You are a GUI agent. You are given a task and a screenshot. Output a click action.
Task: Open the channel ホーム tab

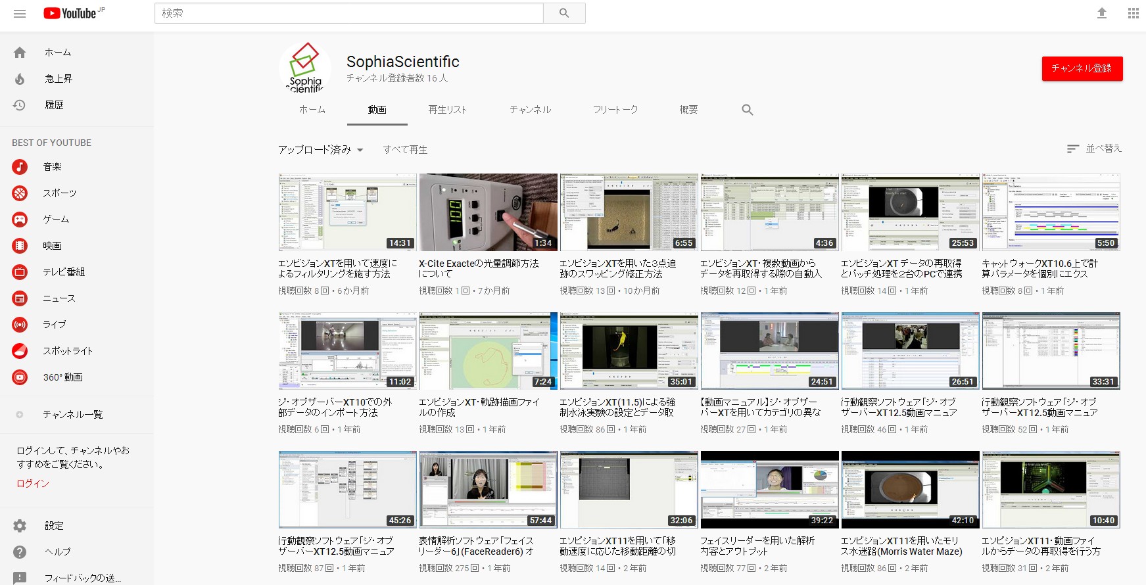coord(312,110)
